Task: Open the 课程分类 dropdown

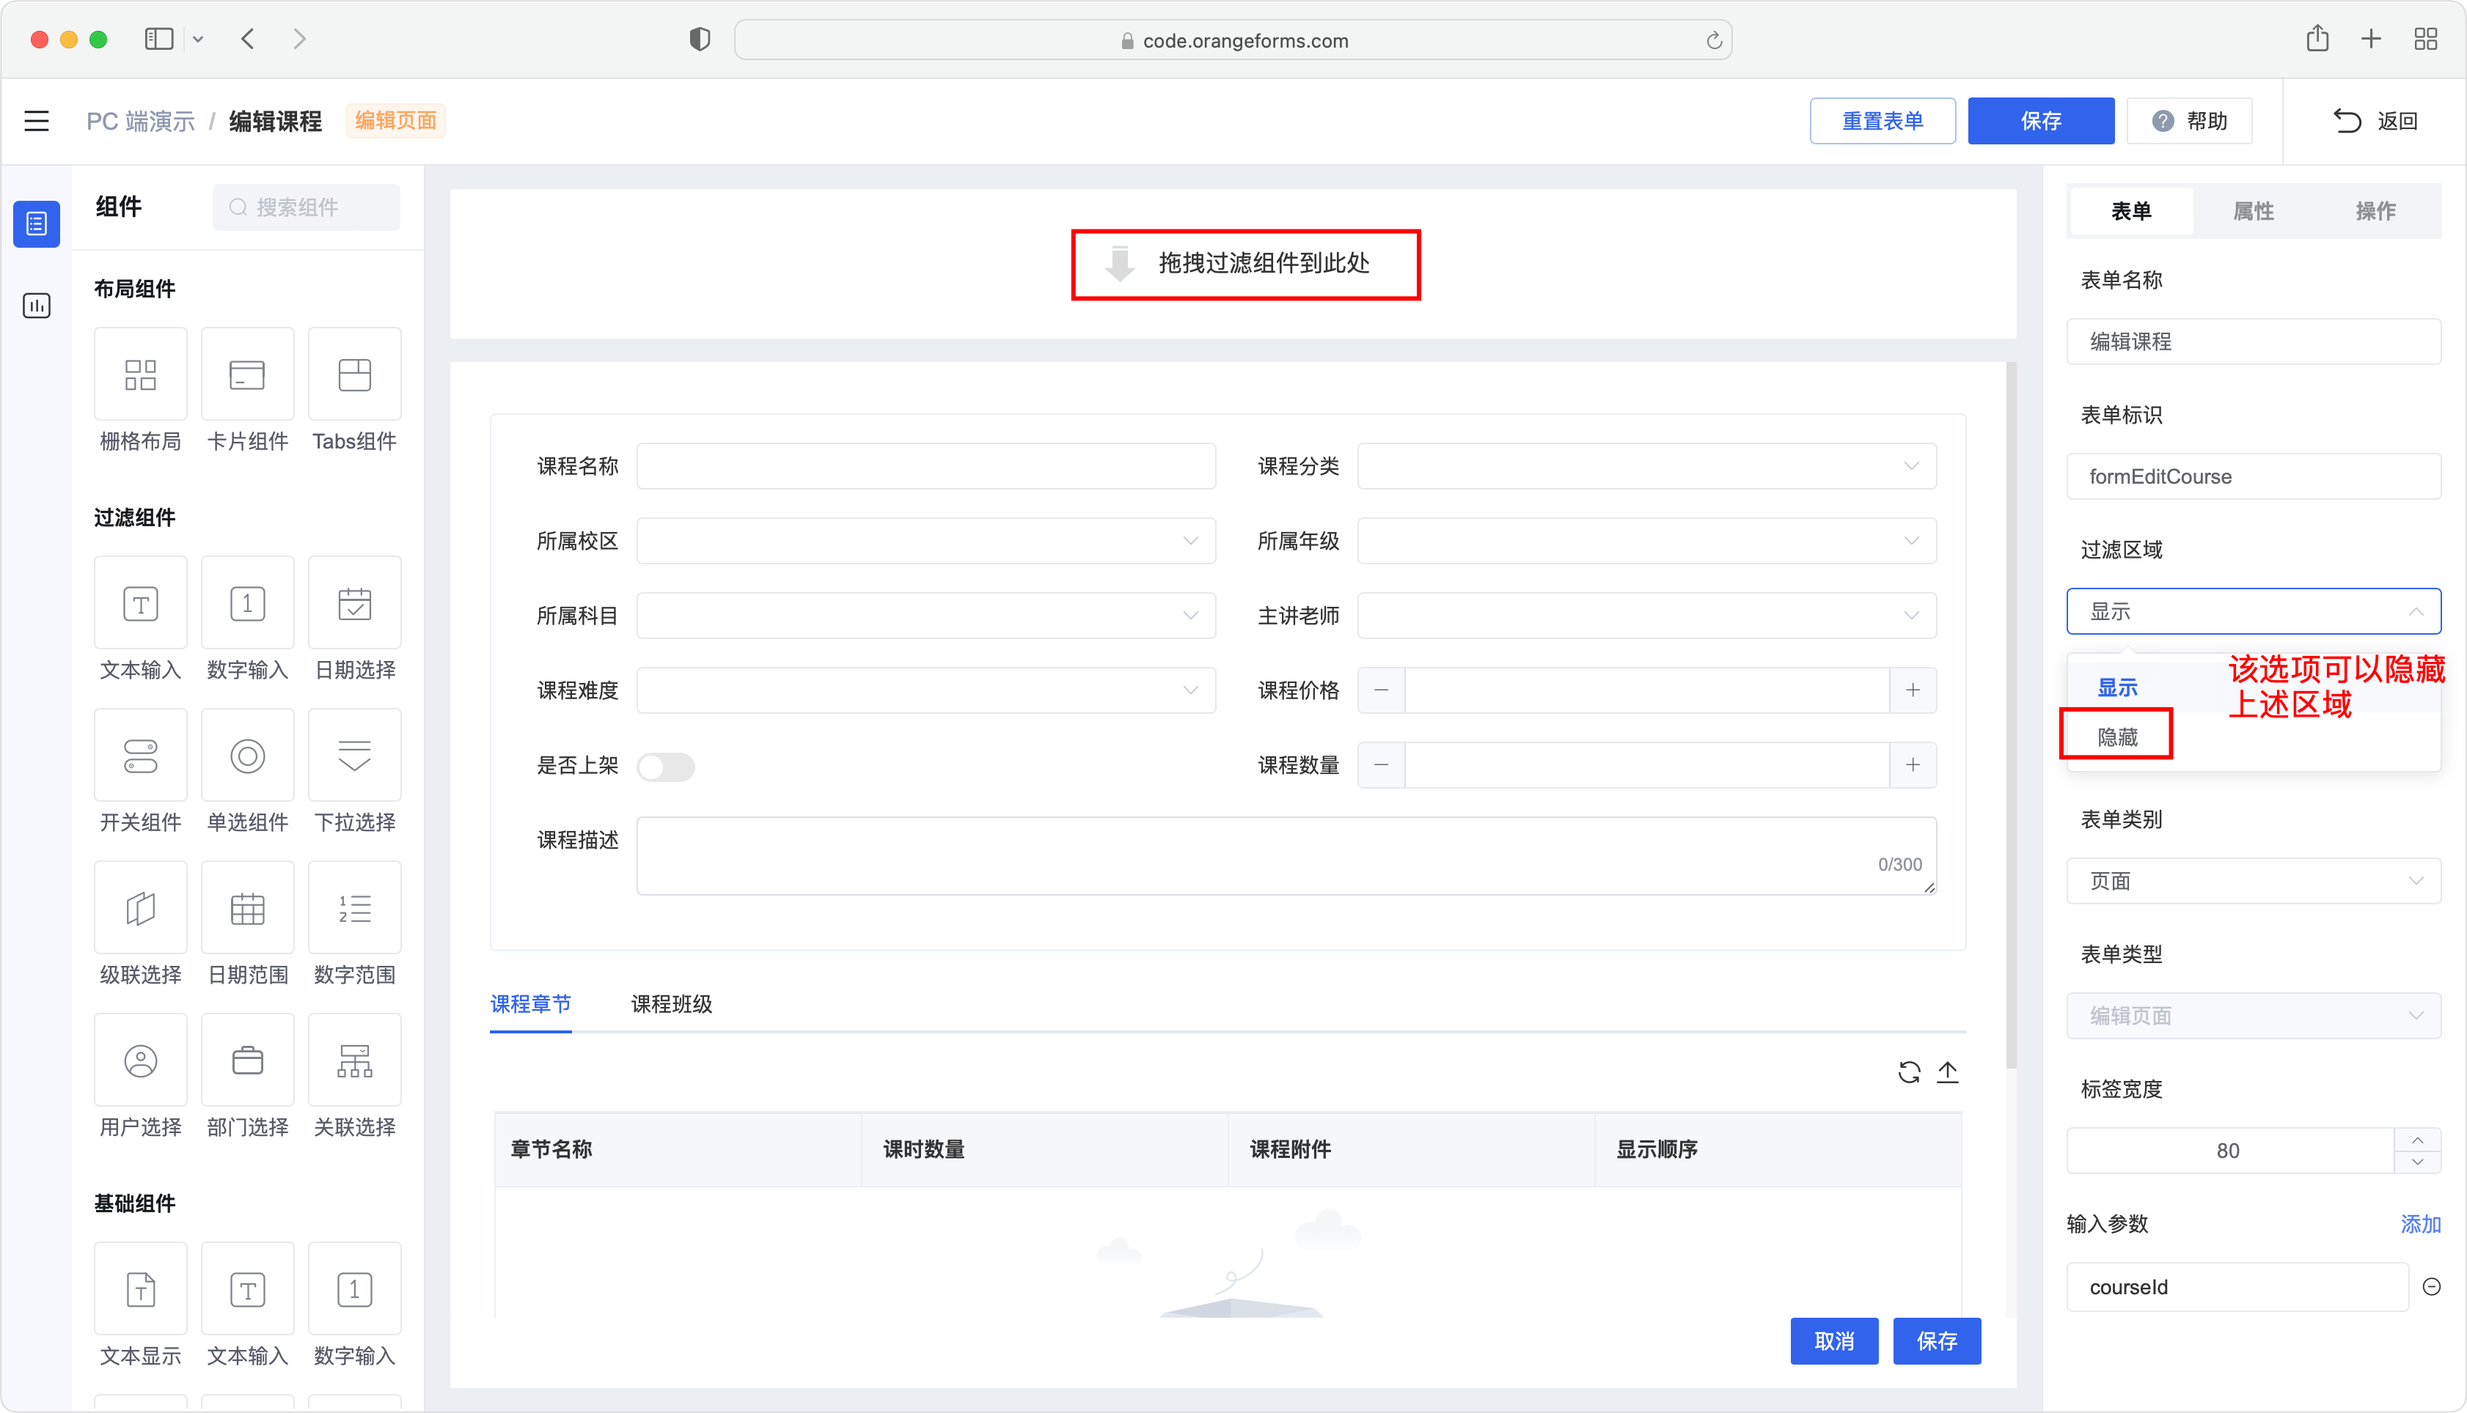Action: (x=1646, y=467)
